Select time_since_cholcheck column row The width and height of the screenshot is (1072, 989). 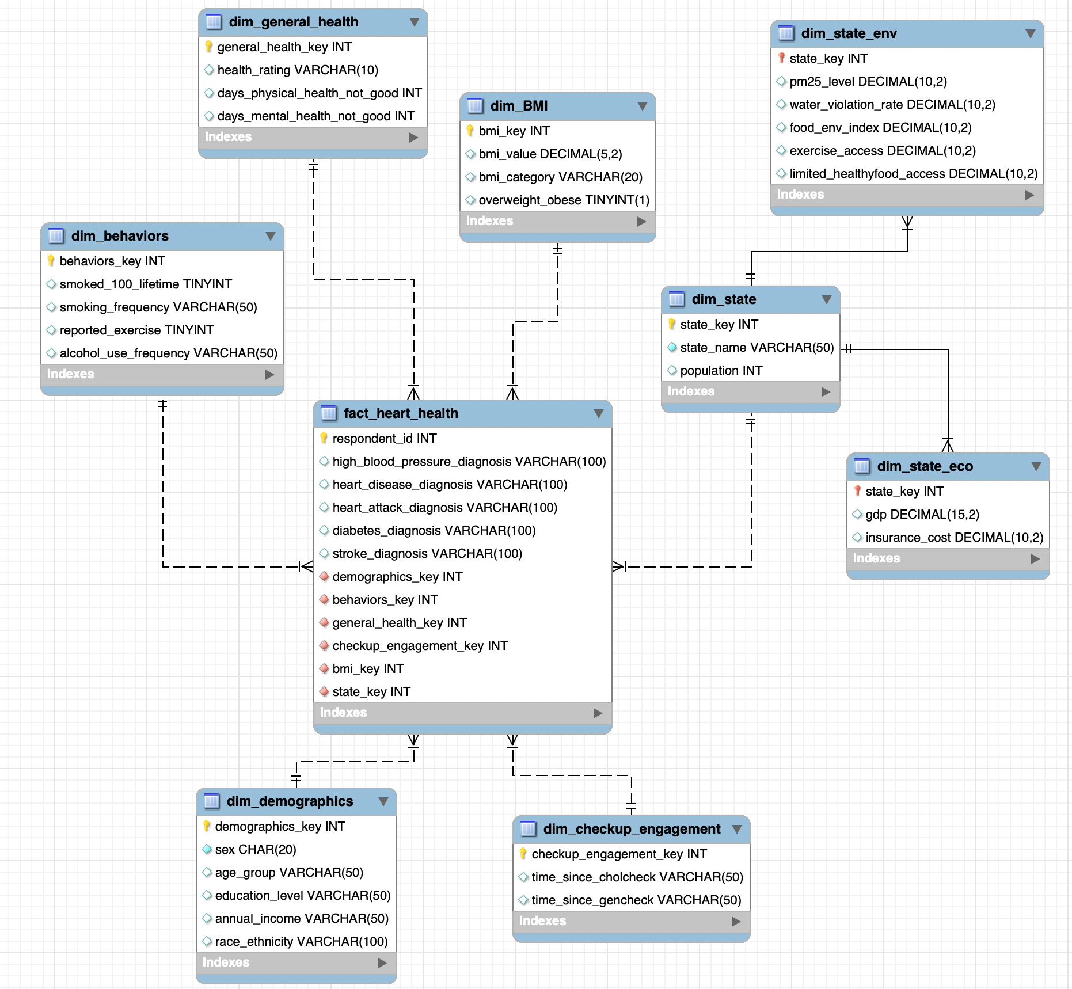click(x=637, y=877)
